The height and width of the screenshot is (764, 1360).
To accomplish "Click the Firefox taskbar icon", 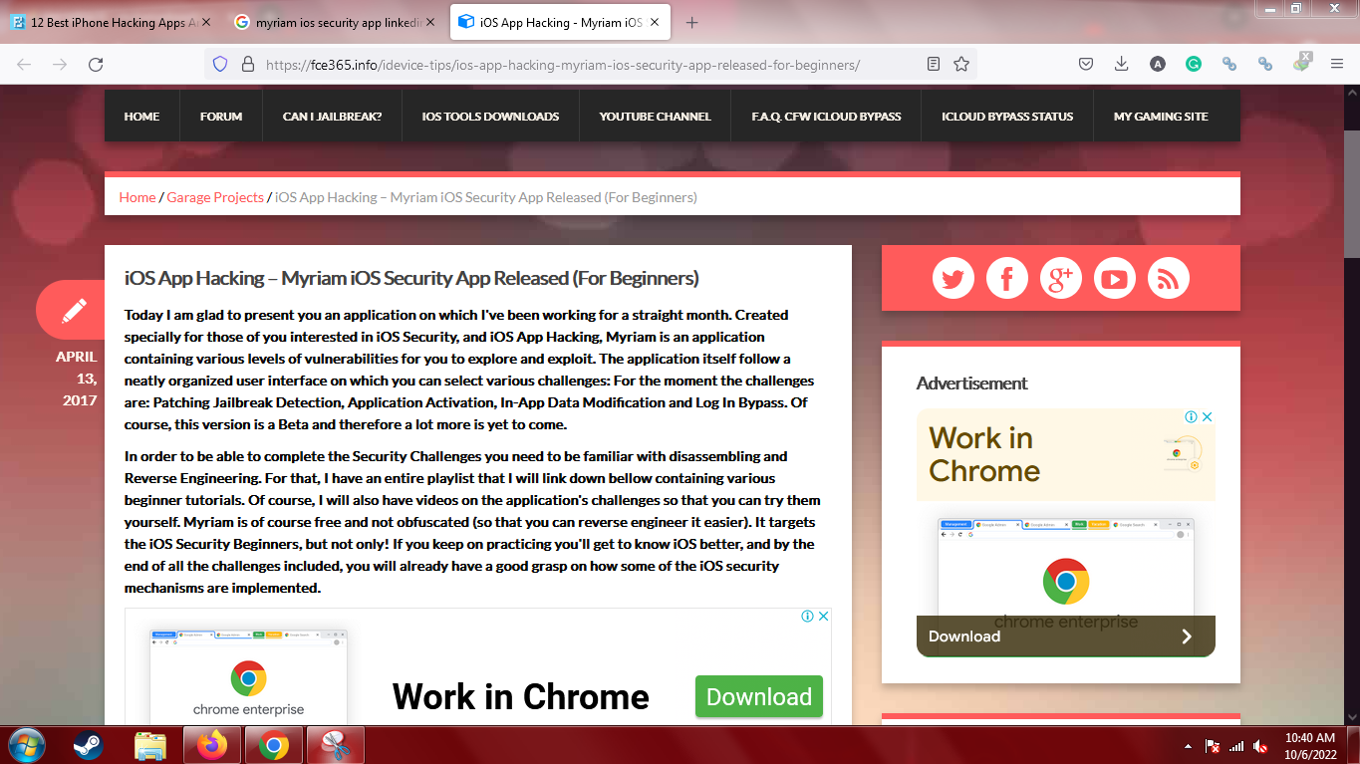I will [x=212, y=745].
